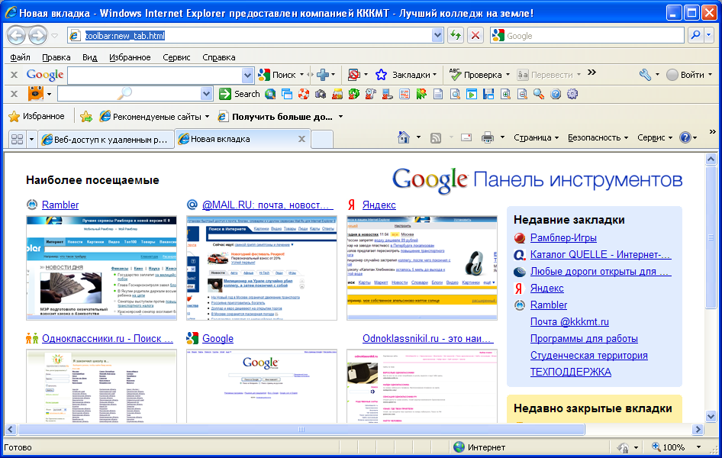Image resolution: width=722 pixels, height=458 pixels.
Task: Refresh the page with the green arrows icon
Action: [456, 35]
